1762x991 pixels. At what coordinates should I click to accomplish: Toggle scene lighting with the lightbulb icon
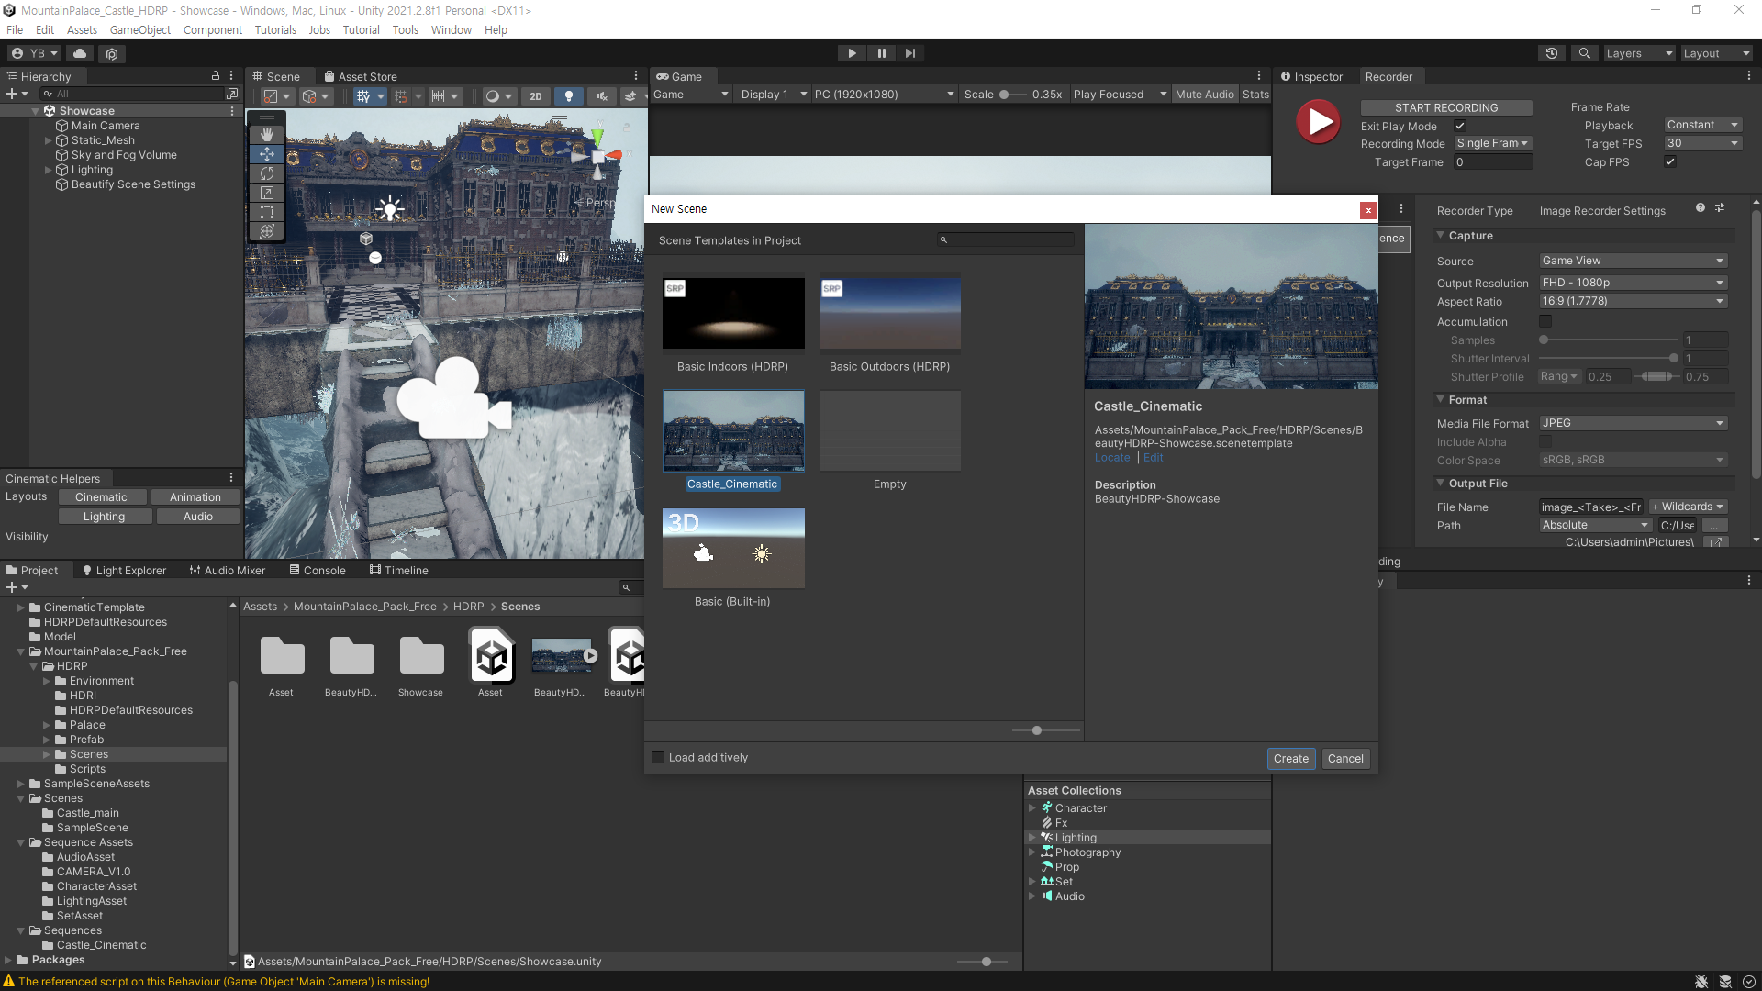click(x=569, y=95)
